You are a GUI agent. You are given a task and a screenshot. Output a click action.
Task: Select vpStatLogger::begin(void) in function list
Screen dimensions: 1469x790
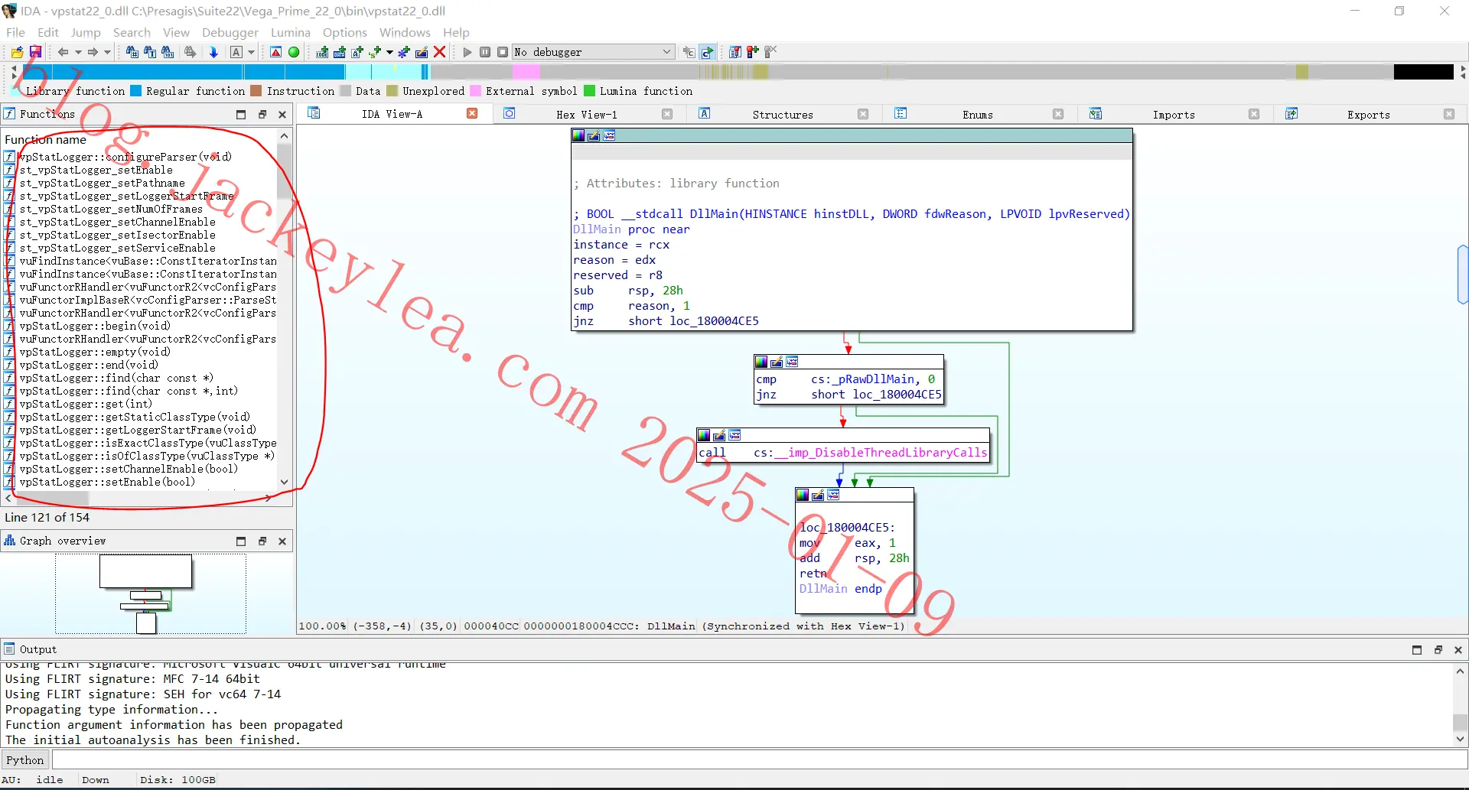point(95,326)
